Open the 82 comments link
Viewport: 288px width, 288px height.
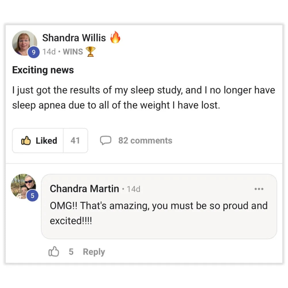pyautogui.click(x=145, y=141)
